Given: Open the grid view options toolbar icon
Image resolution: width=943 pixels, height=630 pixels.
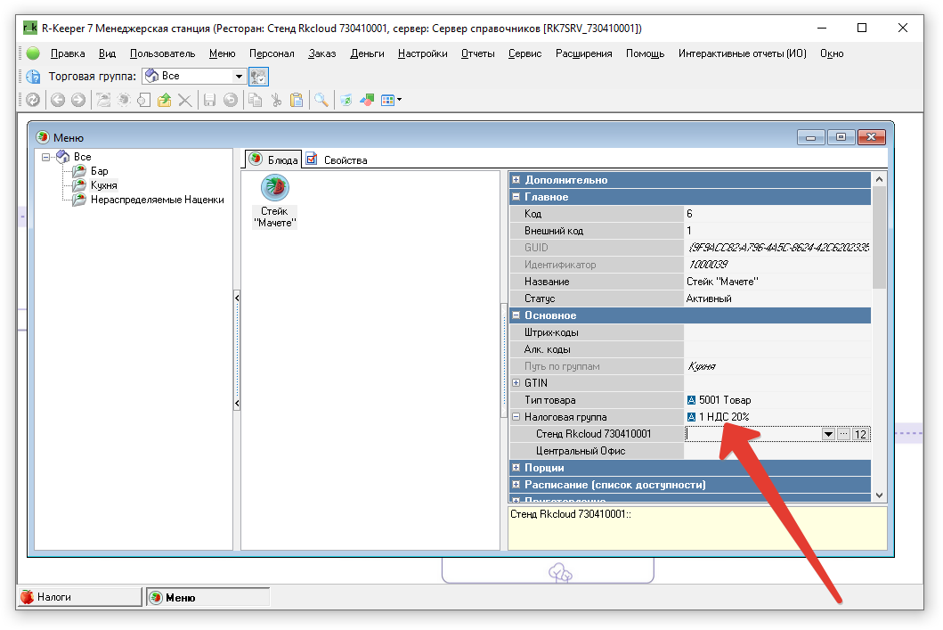Looking at the screenshot, I should [391, 100].
